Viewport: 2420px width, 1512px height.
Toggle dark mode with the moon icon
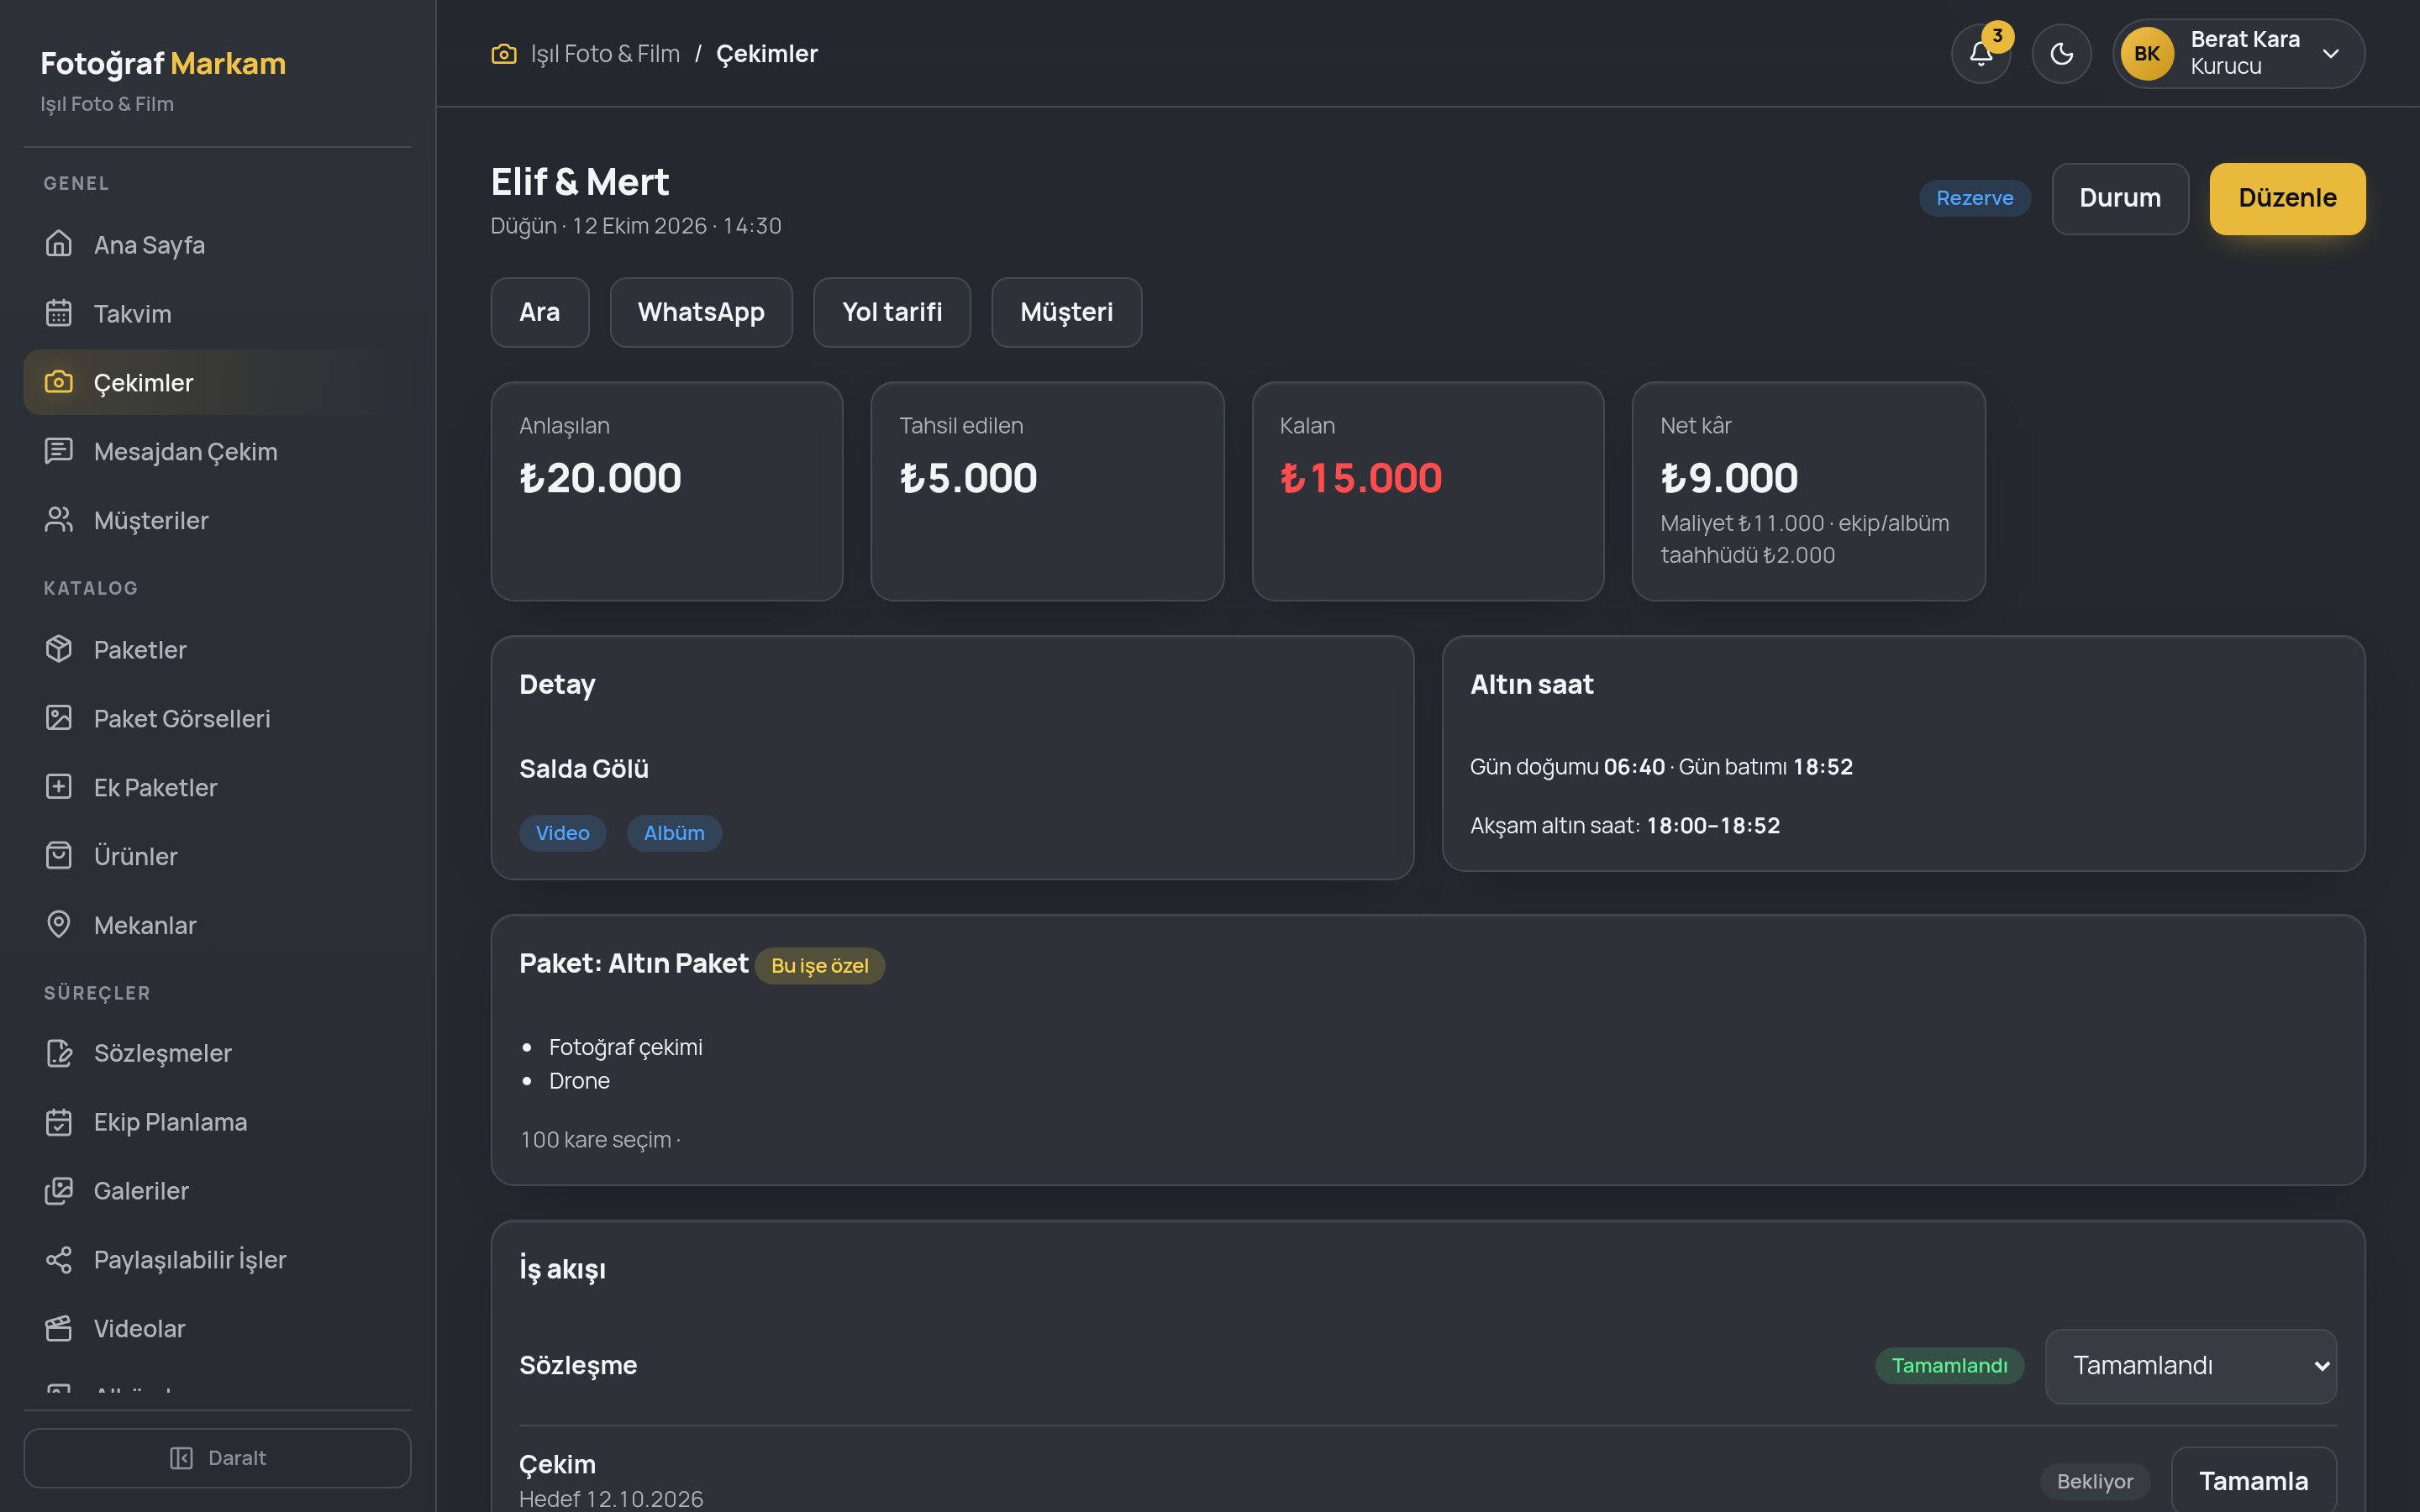[x=2061, y=54]
